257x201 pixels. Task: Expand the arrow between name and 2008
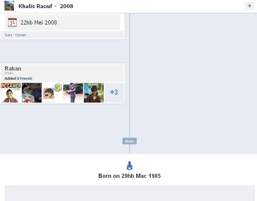pyautogui.click(x=56, y=6)
